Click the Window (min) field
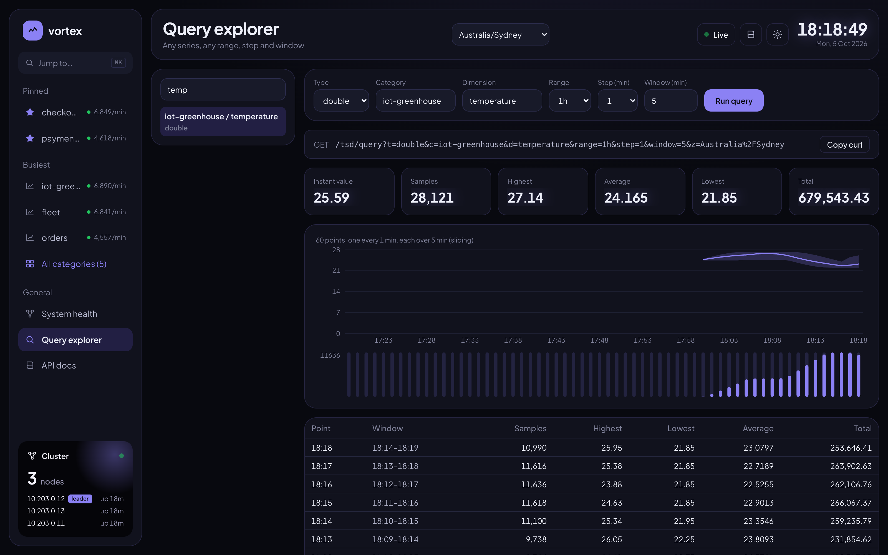 (670, 100)
